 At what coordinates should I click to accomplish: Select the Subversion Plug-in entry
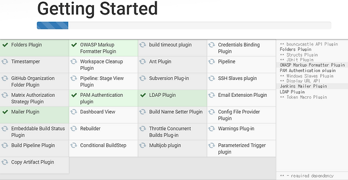[x=173, y=82]
